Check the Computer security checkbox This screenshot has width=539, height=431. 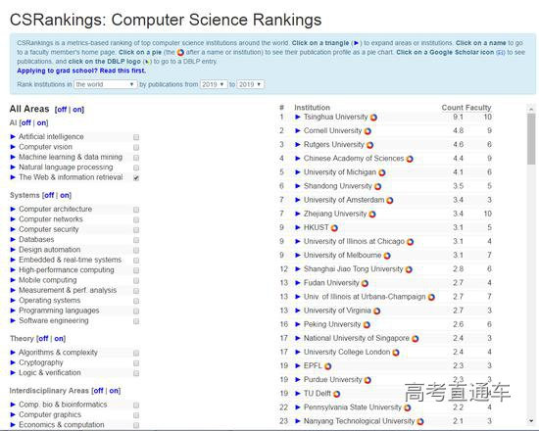(x=136, y=230)
